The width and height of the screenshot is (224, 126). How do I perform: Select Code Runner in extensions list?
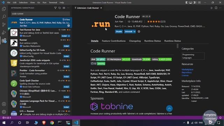click(40, 22)
